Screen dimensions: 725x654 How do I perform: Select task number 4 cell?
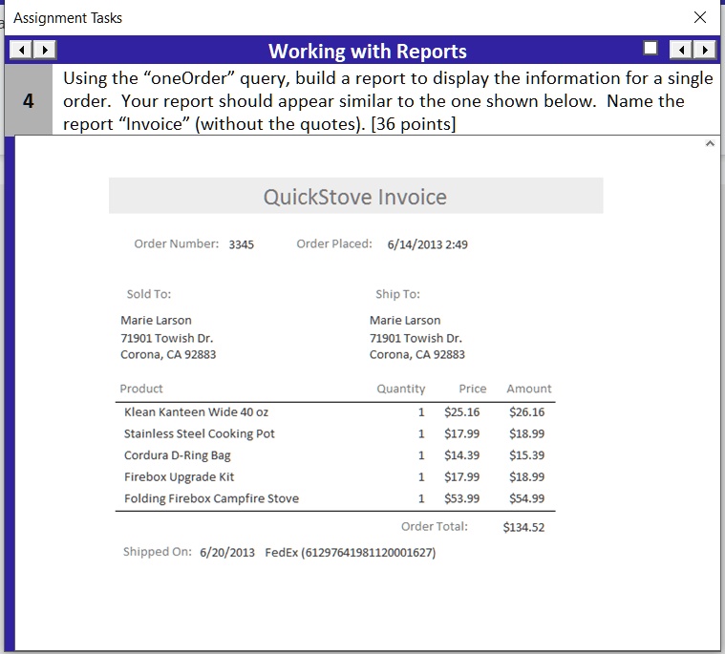pos(29,100)
